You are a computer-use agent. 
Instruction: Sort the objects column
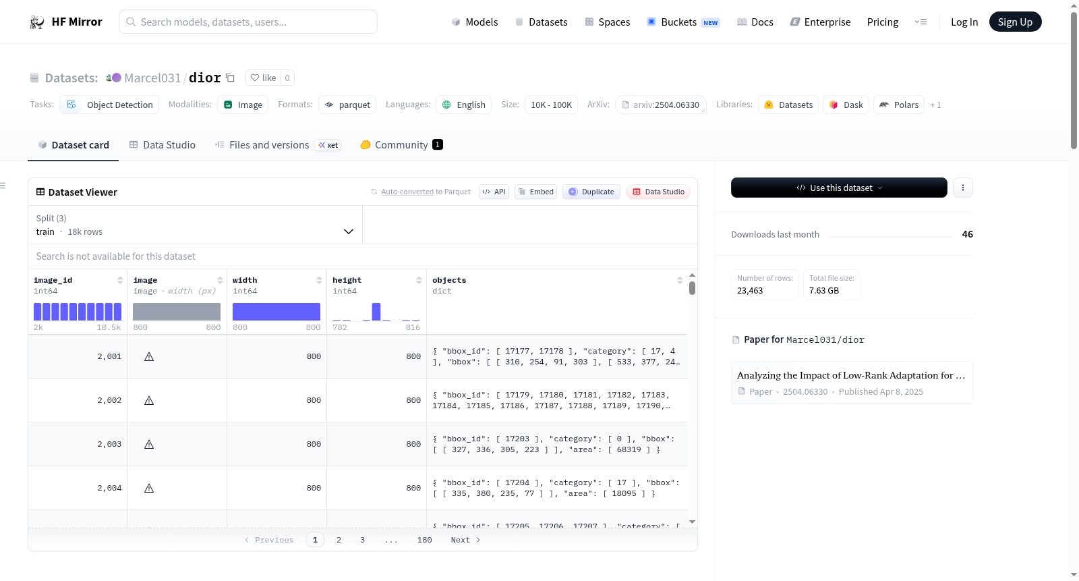click(680, 280)
